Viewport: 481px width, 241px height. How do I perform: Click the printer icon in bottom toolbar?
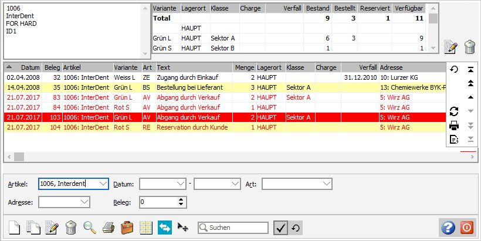tap(109, 227)
